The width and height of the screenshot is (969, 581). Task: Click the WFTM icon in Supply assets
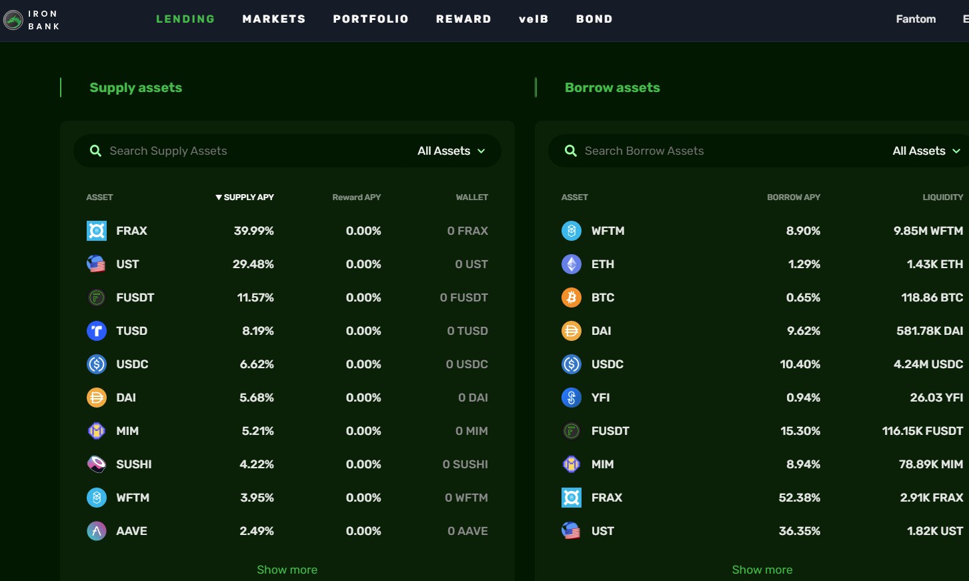pyautogui.click(x=97, y=498)
